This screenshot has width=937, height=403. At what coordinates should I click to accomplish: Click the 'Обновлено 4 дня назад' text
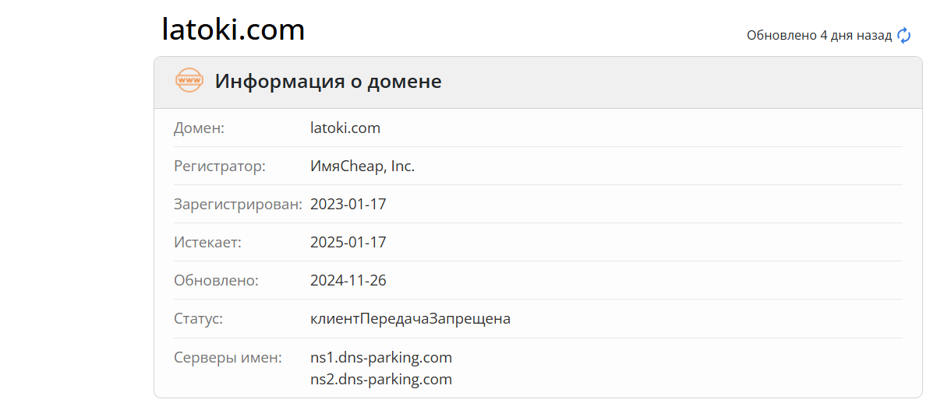(x=819, y=35)
